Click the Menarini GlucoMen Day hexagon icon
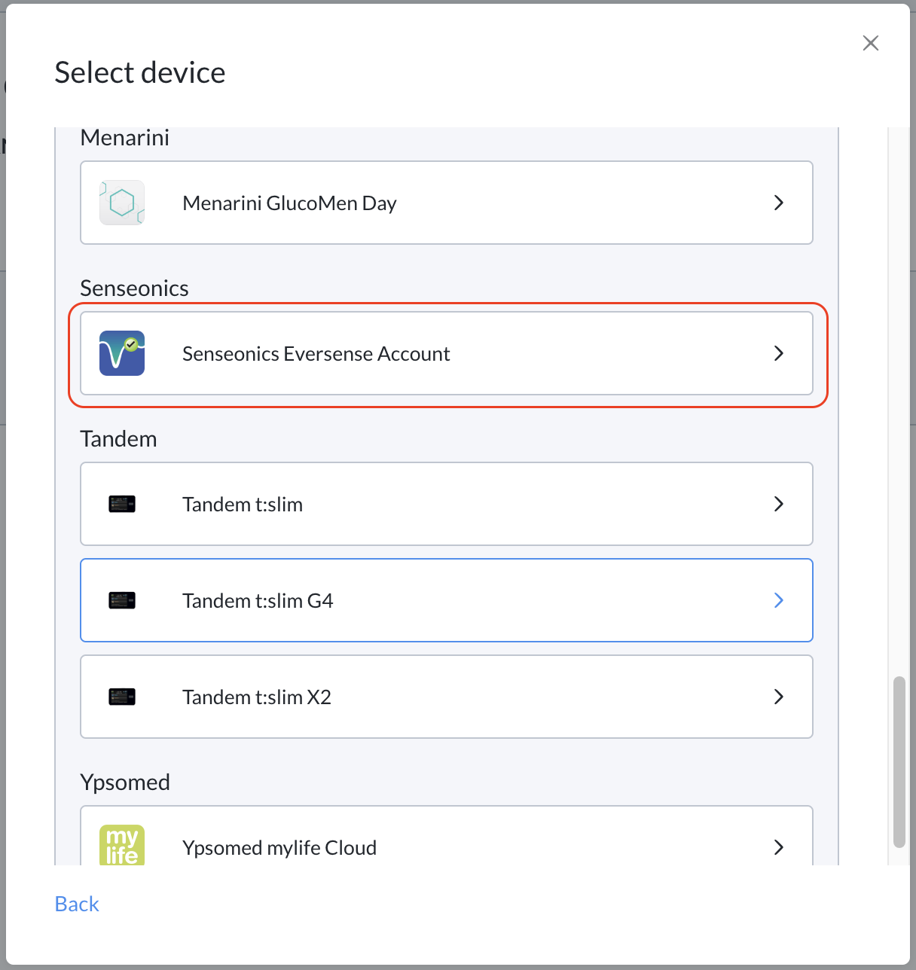This screenshot has width=916, height=970. 122,203
